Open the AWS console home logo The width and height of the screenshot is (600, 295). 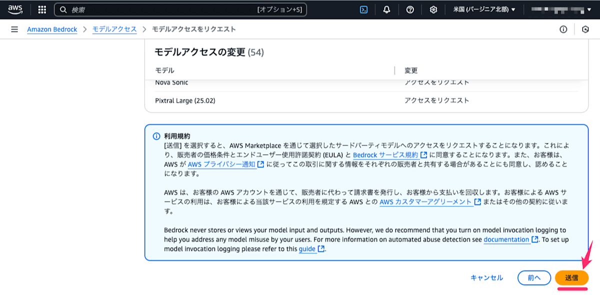click(x=15, y=9)
